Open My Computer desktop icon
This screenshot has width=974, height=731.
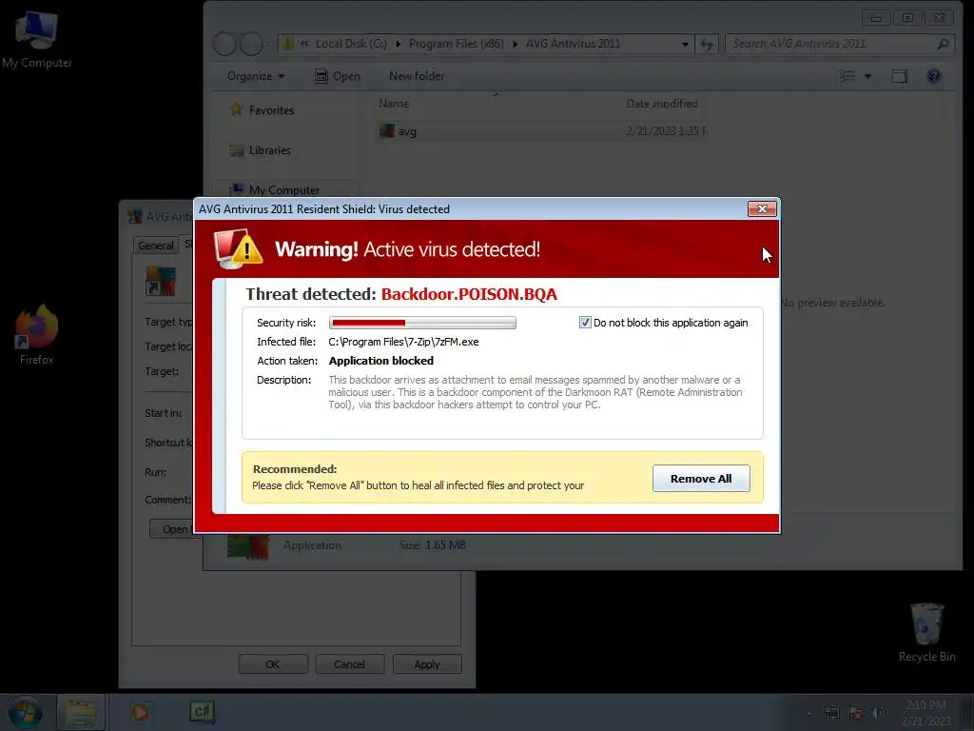(x=37, y=39)
